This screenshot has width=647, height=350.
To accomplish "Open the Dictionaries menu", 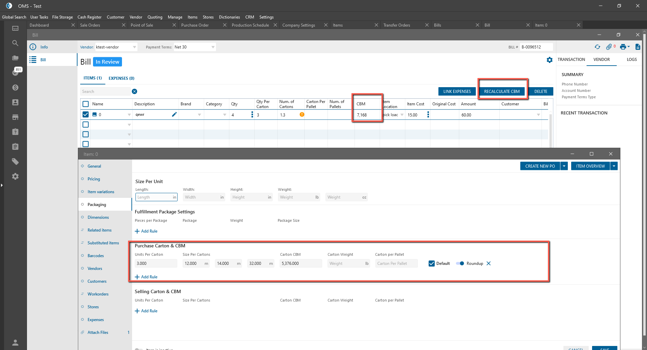I will point(229,17).
